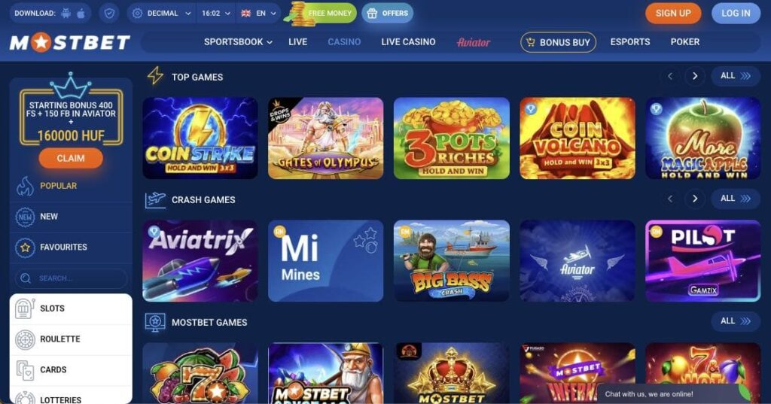This screenshot has width=771, height=404.
Task: Open the Gates of Olympus game thumbnail
Action: [x=325, y=138]
